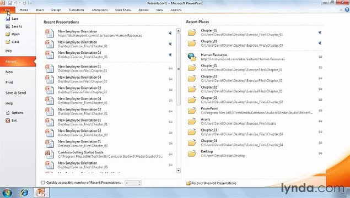Select New in the backstage menu
The height and width of the screenshot is (198, 350).
click(x=9, y=72)
